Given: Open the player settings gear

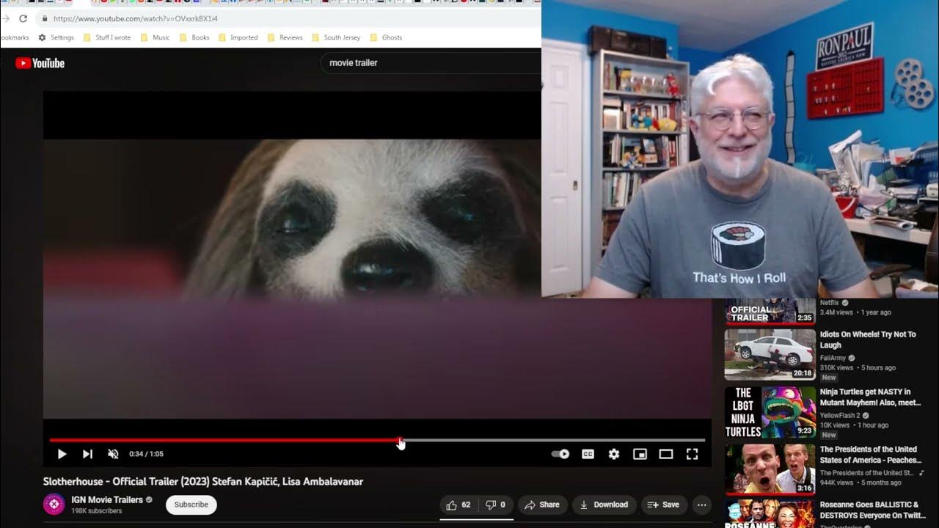Looking at the screenshot, I should tap(614, 454).
